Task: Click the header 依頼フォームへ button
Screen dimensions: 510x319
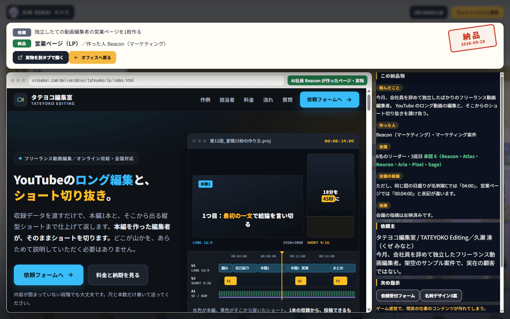Action: [x=329, y=100]
